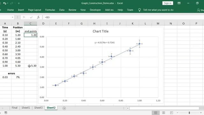The width and height of the screenshot is (204, 115).
Task: Click the zoom out minus button
Action: coord(178,113)
